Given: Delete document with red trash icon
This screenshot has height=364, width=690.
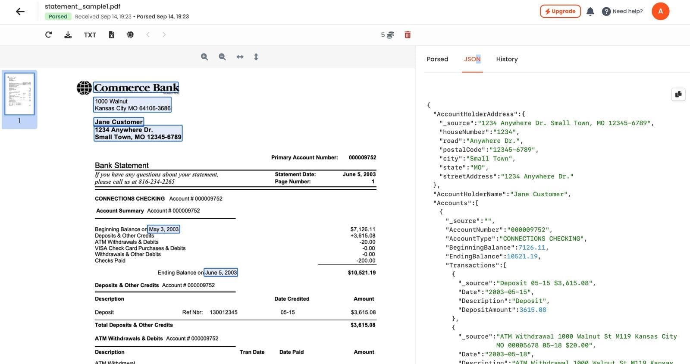Looking at the screenshot, I should [408, 35].
